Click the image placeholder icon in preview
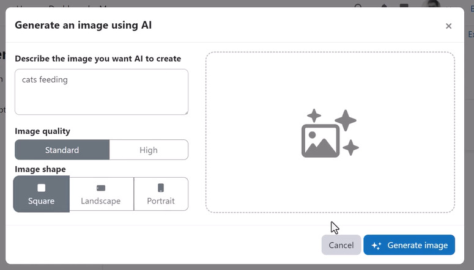 330,133
